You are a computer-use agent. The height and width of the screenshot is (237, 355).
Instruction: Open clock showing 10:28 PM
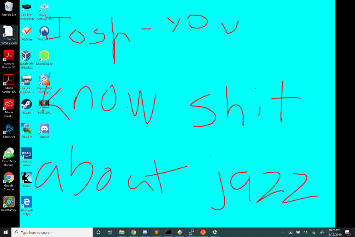point(334,232)
